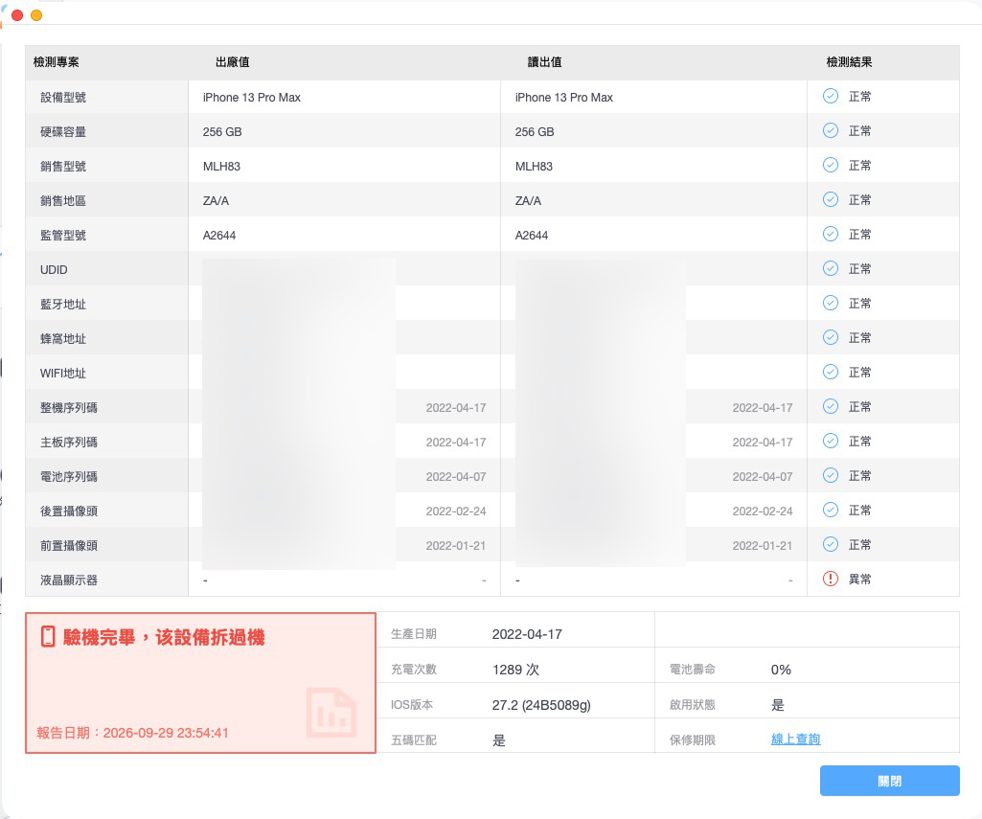The image size is (982, 819).
Task: Click the 藍牙地址 row check icon
Action: [830, 303]
